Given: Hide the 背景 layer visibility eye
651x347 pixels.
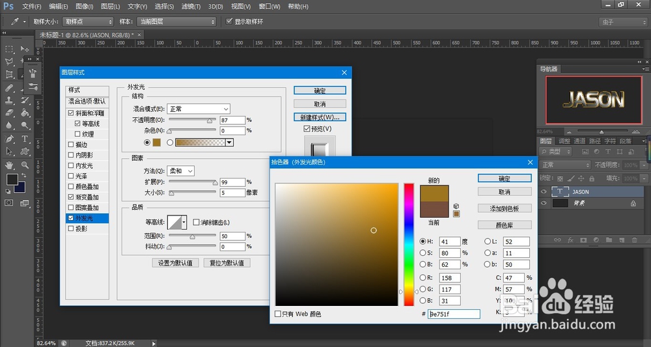Looking at the screenshot, I should [544, 203].
